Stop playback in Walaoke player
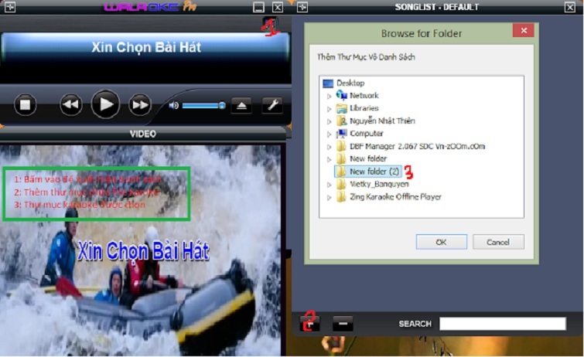The height and width of the screenshot is (357, 584). pos(25,104)
